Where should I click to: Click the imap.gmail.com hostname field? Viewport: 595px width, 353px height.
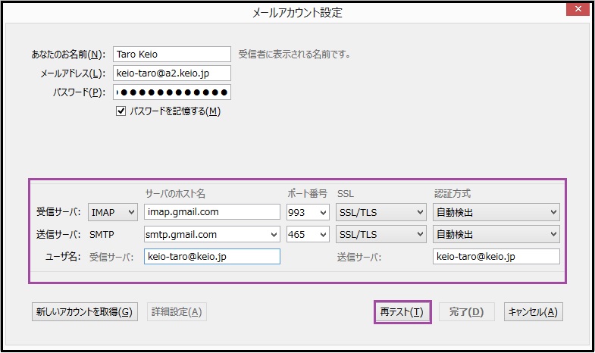point(211,213)
